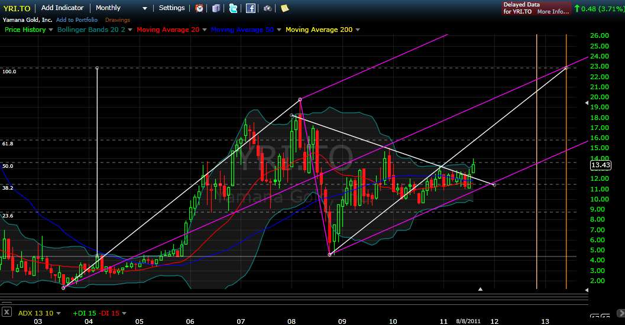Click the Moving Average 200 label
This screenshot has width=625, height=325.
(x=319, y=30)
